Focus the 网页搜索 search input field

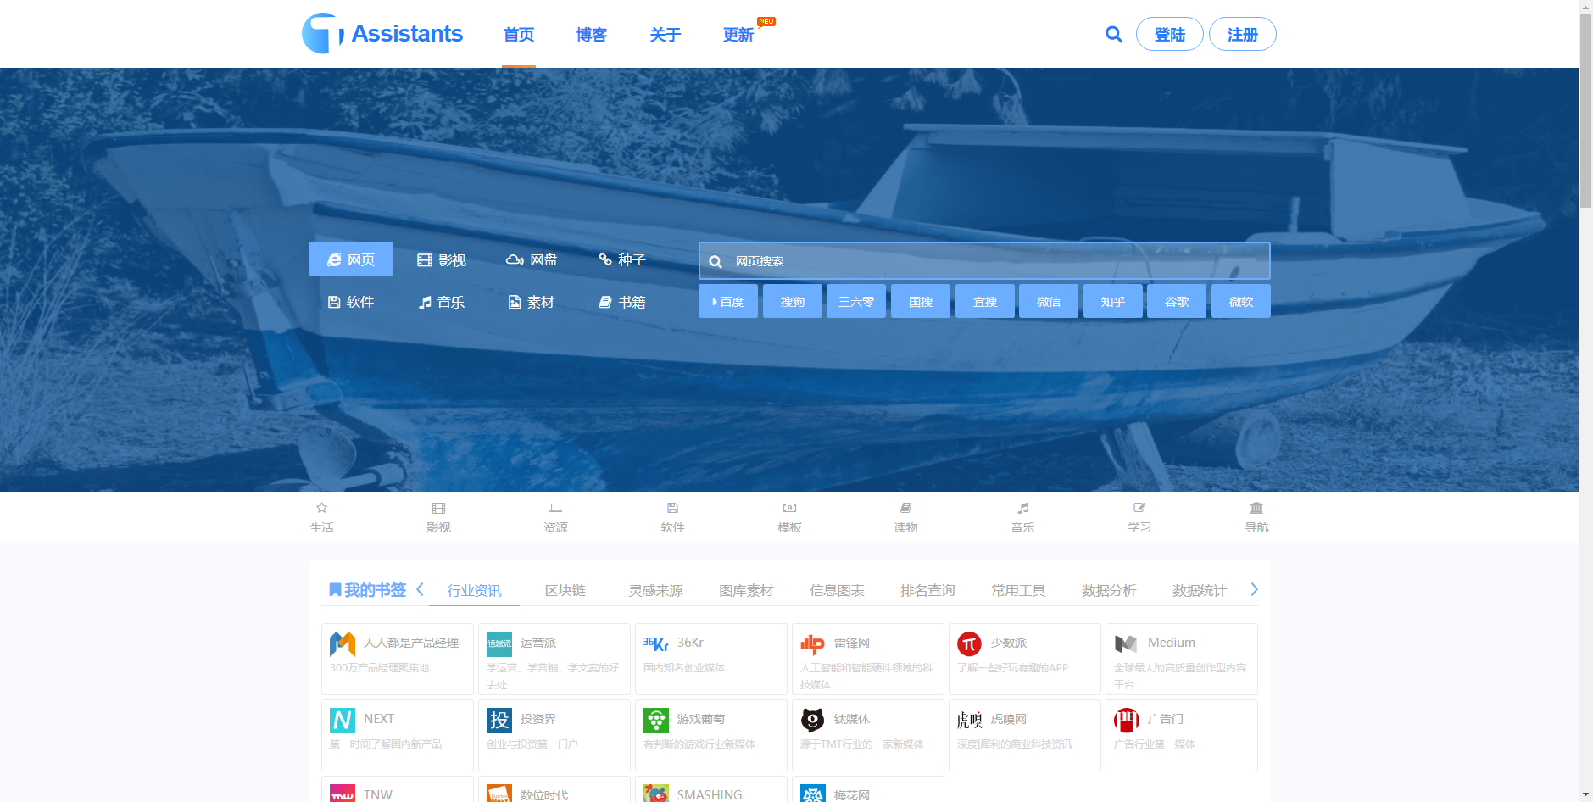point(984,261)
